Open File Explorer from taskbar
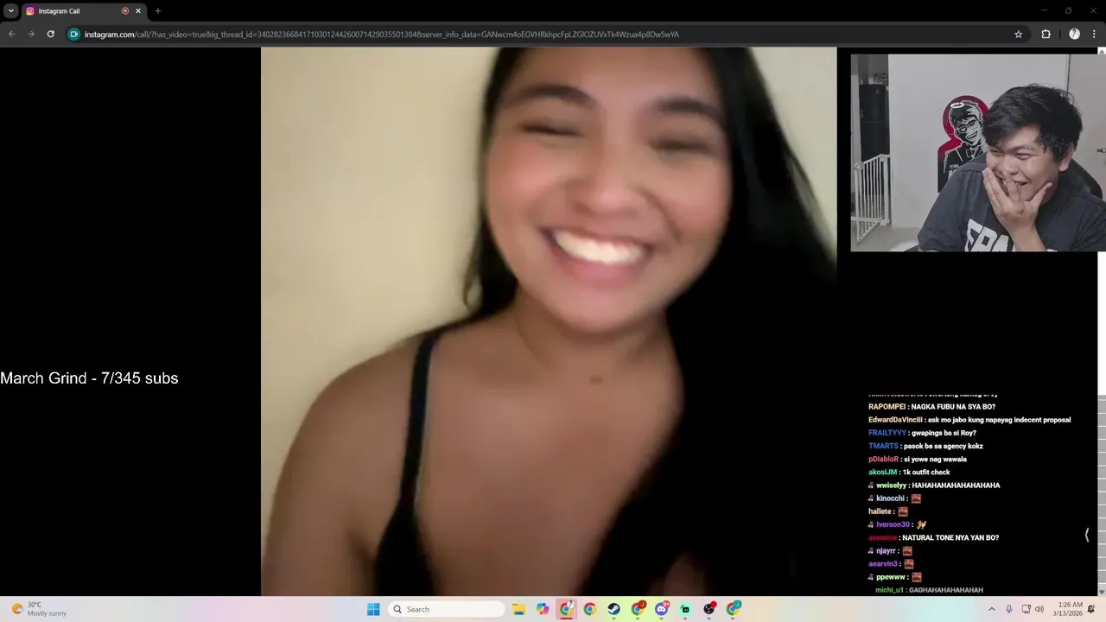1106x622 pixels. 518,609
